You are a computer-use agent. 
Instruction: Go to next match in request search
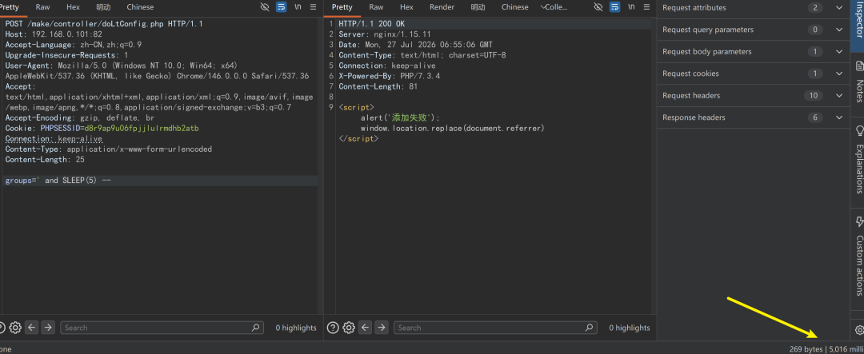click(x=48, y=328)
